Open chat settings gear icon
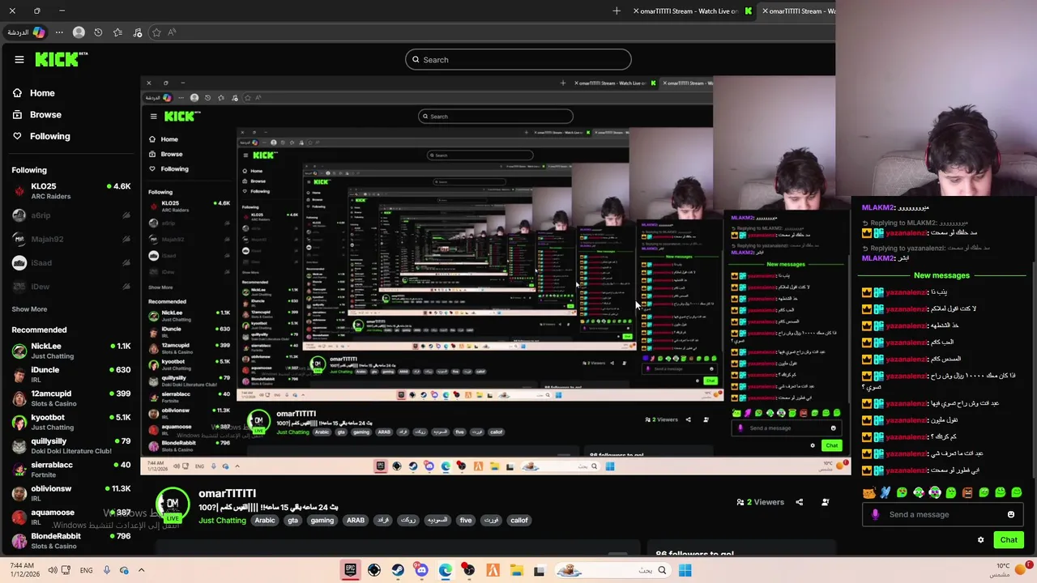1037x583 pixels. [980, 540]
